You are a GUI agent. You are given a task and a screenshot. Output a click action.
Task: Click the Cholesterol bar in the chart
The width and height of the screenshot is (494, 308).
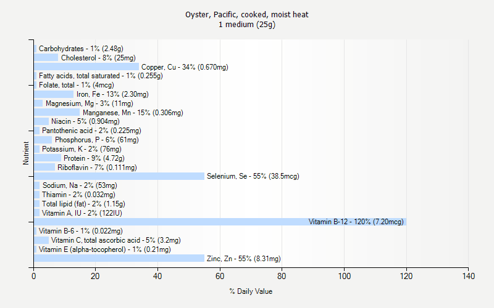tap(46, 57)
